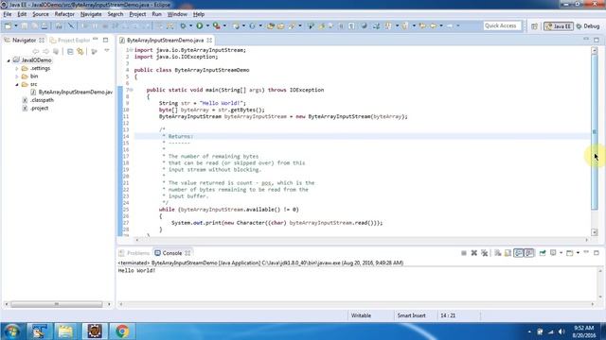Open the Help menu

[x=199, y=14]
